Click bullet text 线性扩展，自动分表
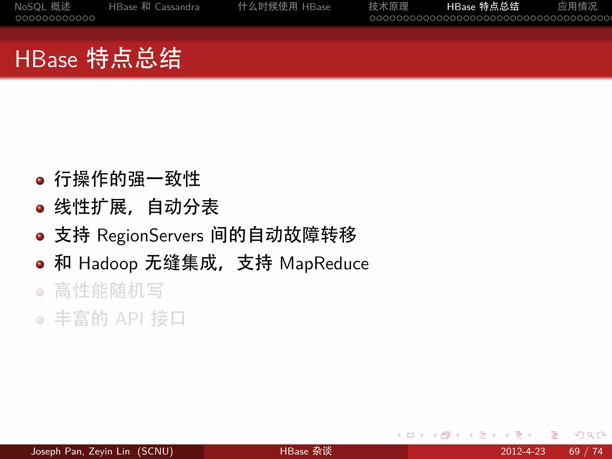Screen dimensions: 612x459 137,207
